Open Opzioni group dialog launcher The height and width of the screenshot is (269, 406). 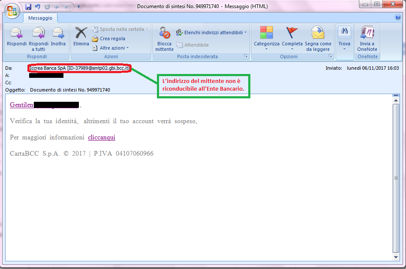tap(331, 56)
